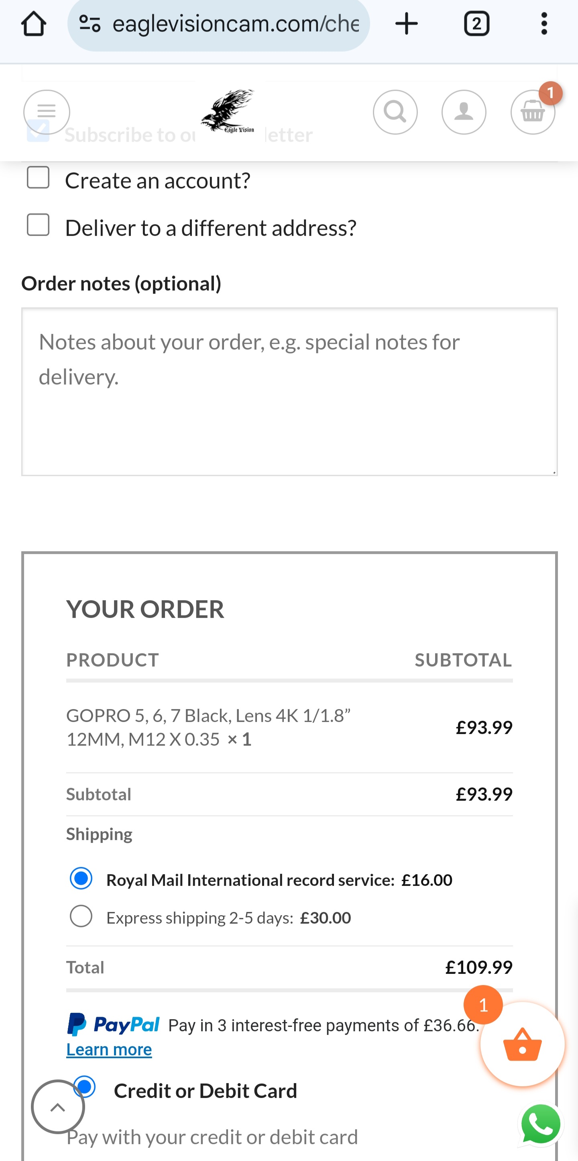Open the user account icon
The height and width of the screenshot is (1161, 578).
[464, 112]
